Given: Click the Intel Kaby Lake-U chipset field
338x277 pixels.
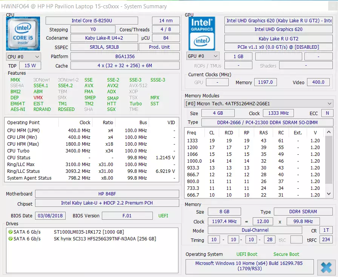Looking at the screenshot, I should point(107,203).
